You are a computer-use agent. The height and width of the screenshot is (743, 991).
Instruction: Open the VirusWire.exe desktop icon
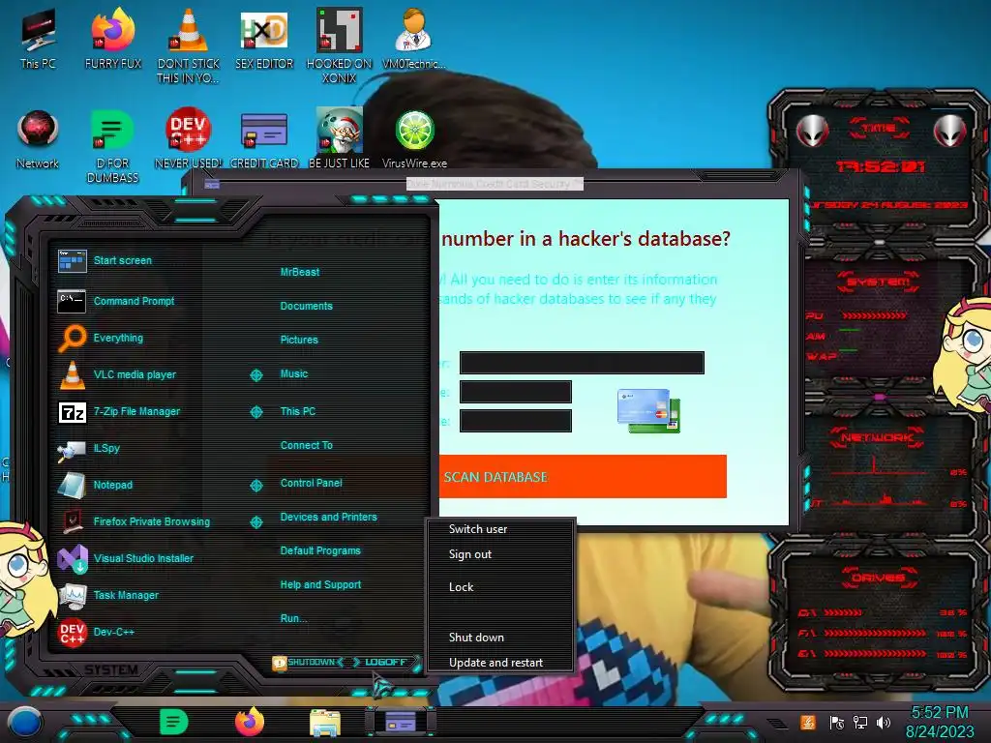click(414, 139)
